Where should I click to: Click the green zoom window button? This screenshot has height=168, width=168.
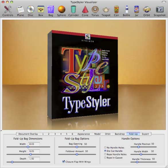[12, 2]
